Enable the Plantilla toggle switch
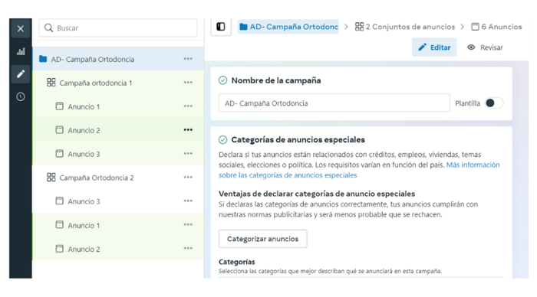537x297 pixels. tap(494, 103)
